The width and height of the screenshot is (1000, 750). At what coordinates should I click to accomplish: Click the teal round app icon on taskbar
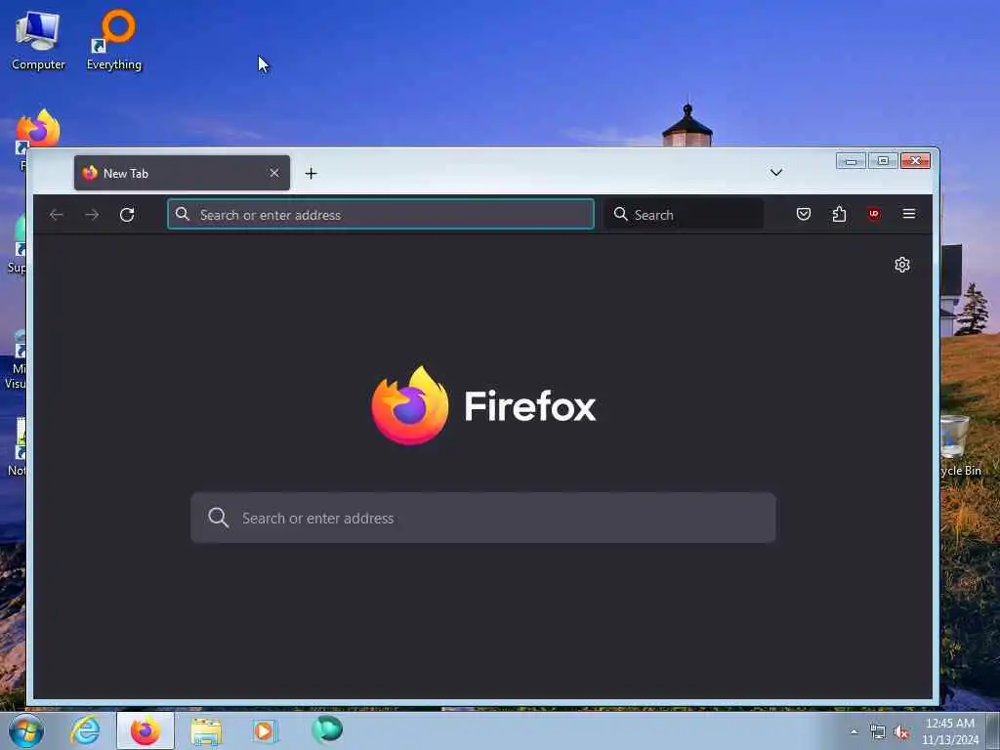[327, 729]
